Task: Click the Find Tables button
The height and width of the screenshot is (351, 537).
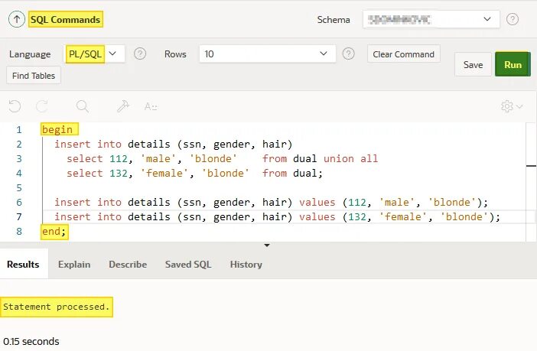Action: 34,76
